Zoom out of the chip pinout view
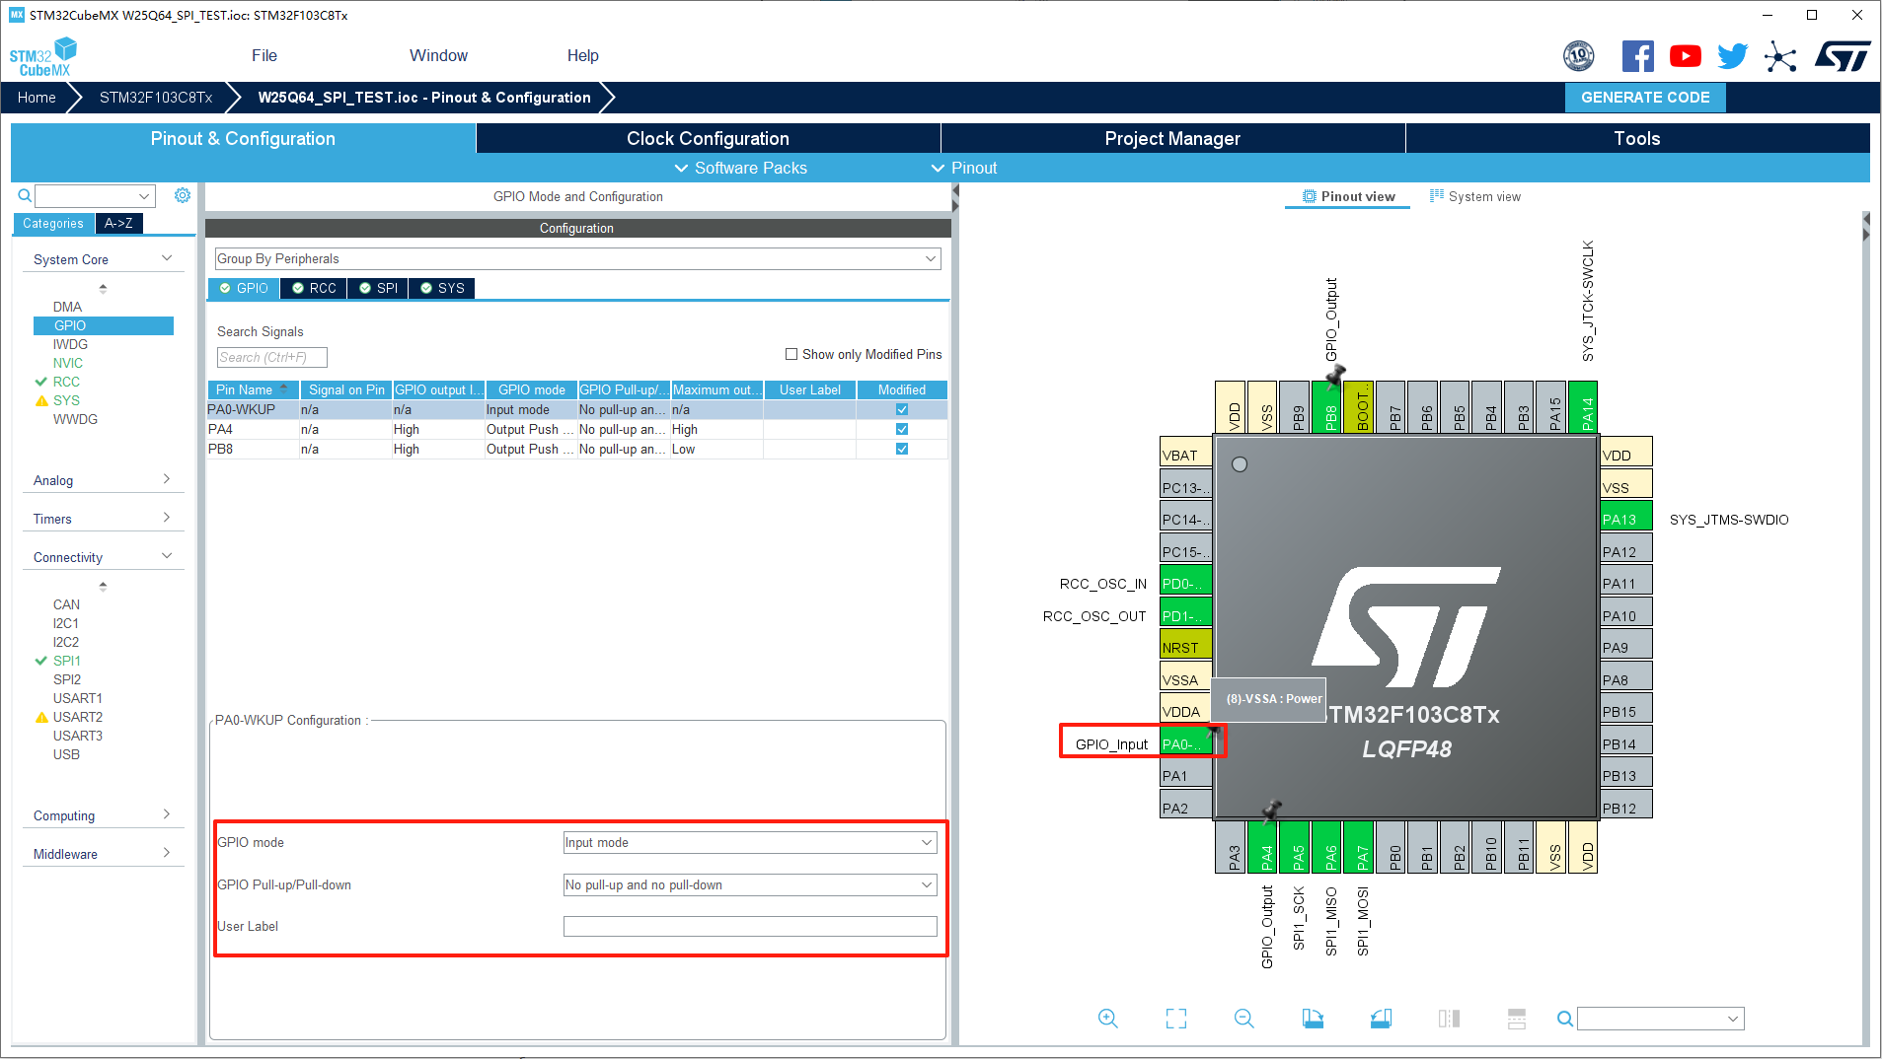The height and width of the screenshot is (1059, 1882). (x=1244, y=1019)
